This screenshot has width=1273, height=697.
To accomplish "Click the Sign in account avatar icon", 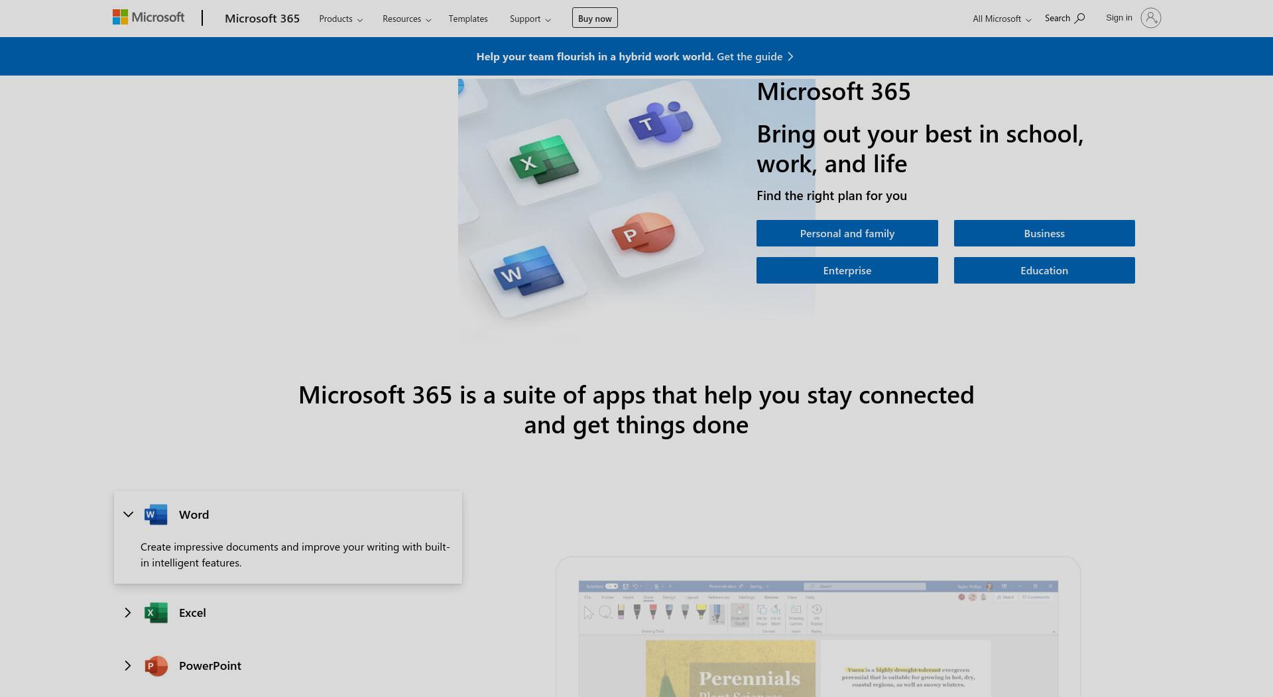I will [x=1150, y=18].
